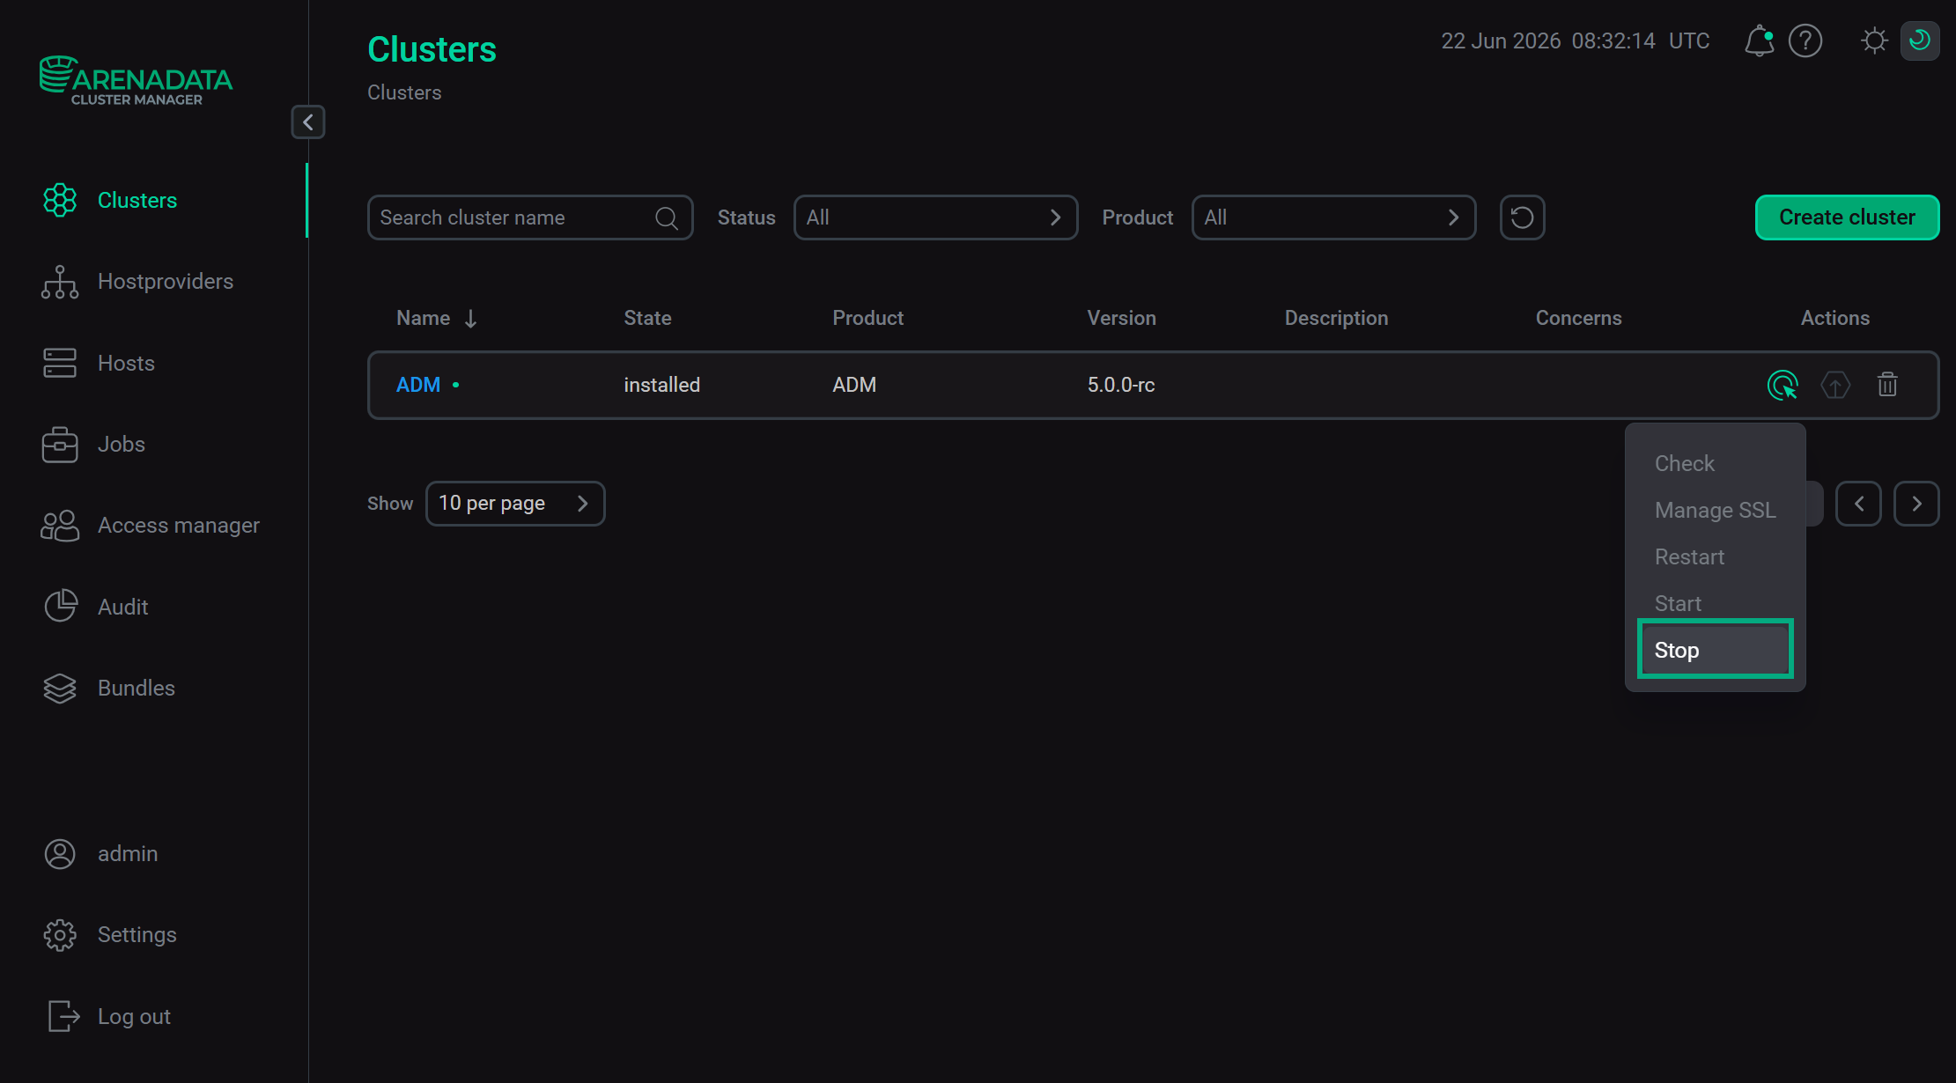Image resolution: width=1956 pixels, height=1083 pixels.
Task: Click the Product column header
Action: 867,318
